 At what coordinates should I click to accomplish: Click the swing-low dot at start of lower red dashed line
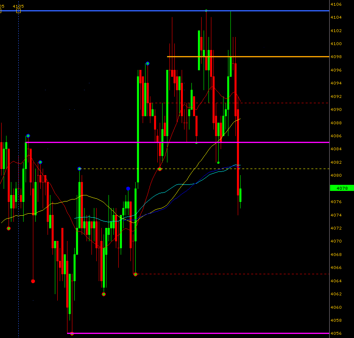point(135,274)
